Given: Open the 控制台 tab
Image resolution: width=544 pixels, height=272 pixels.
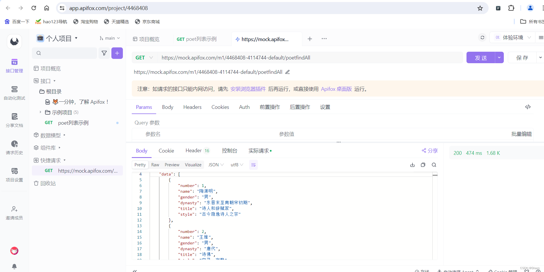Looking at the screenshot, I should point(230,151).
